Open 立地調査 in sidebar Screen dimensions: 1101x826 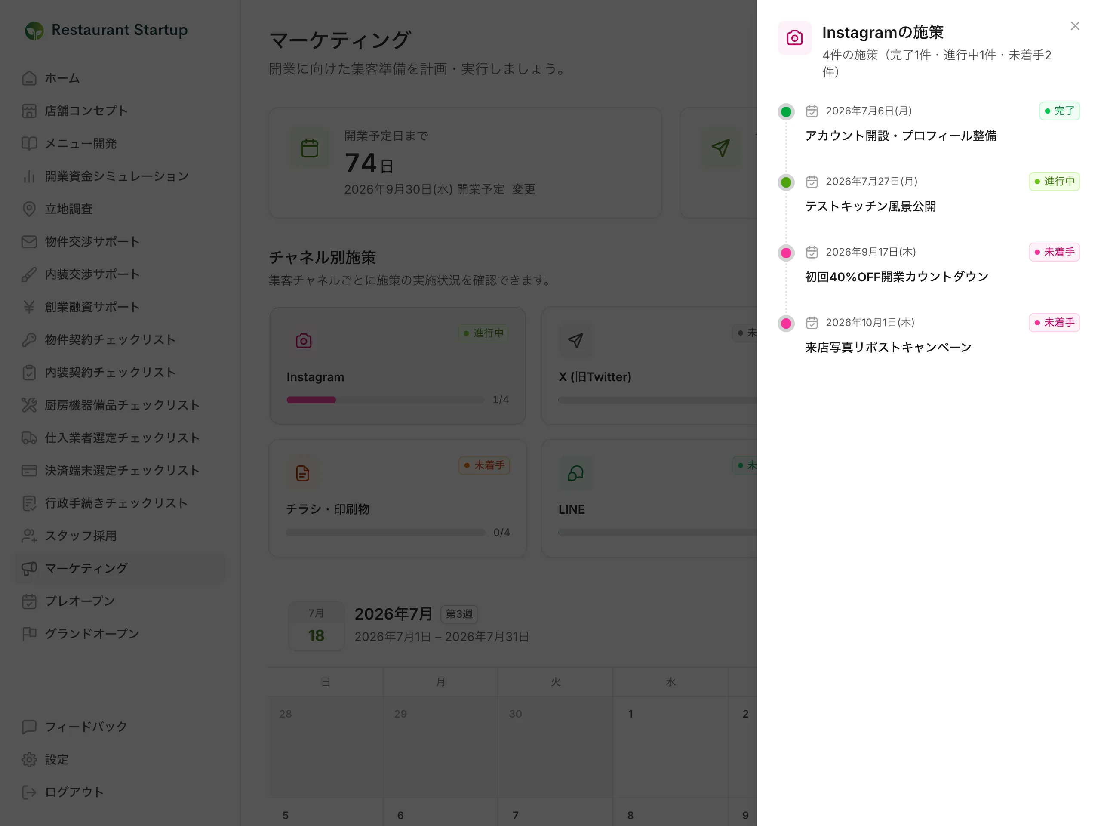point(120,209)
